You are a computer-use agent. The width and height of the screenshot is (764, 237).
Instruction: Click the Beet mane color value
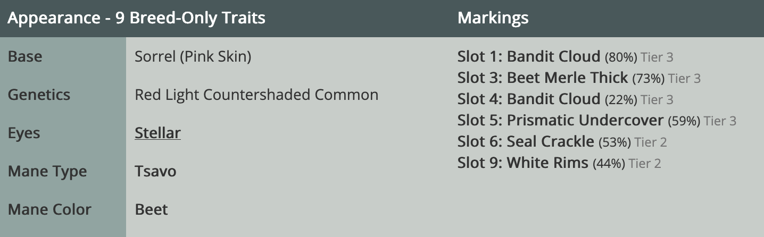151,209
